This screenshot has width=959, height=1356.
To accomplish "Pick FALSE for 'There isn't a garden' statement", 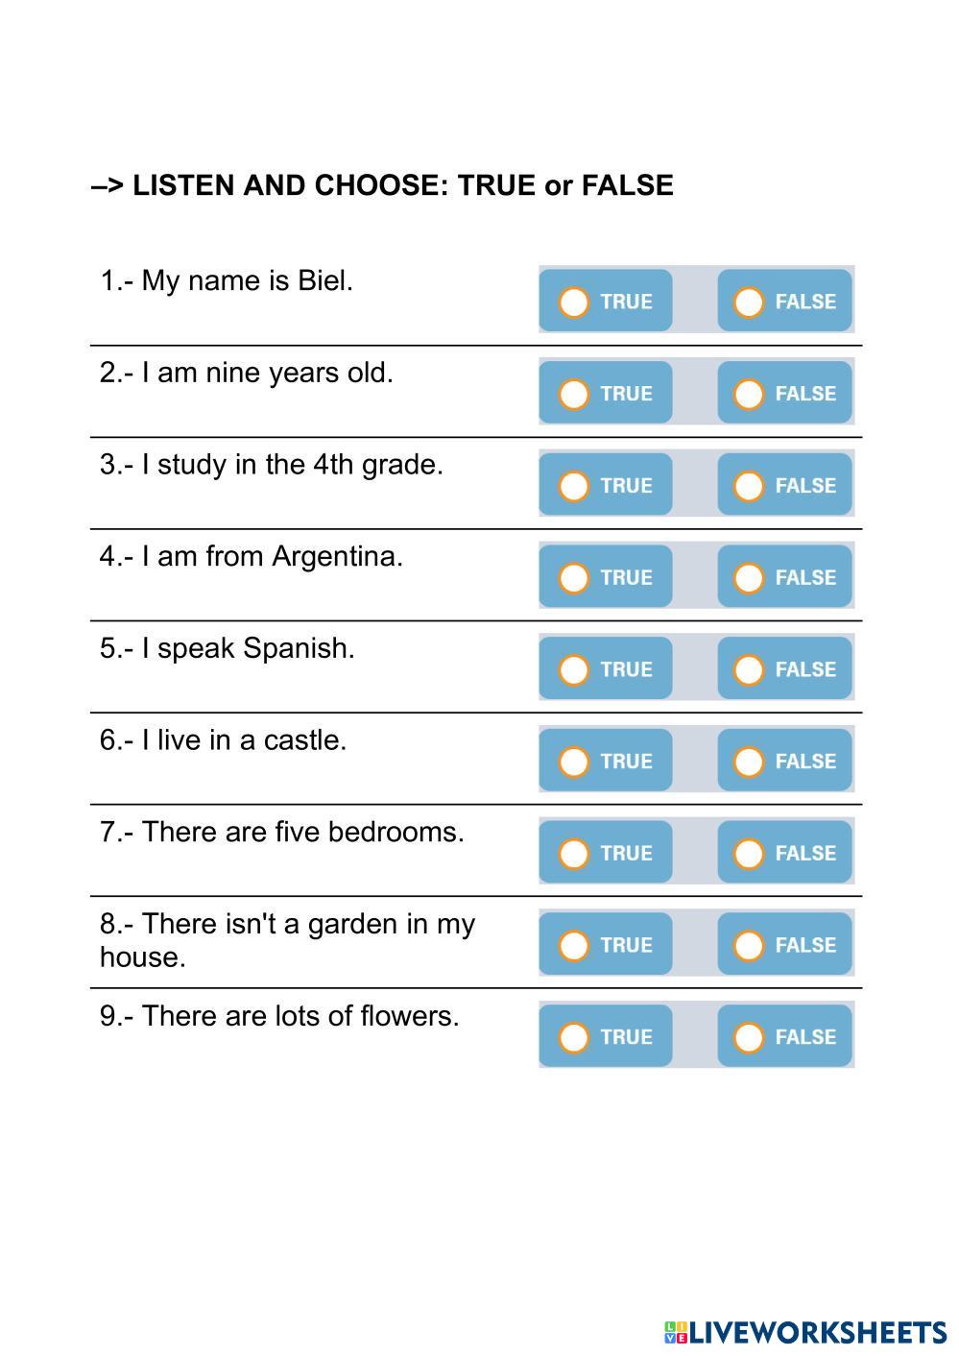I will click(749, 946).
